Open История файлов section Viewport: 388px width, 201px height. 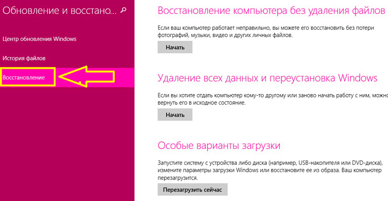(24, 58)
